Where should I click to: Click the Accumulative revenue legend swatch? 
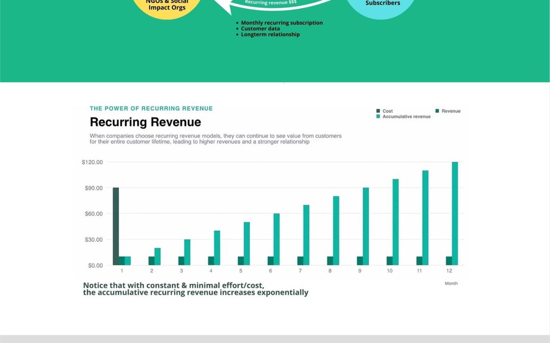(378, 117)
